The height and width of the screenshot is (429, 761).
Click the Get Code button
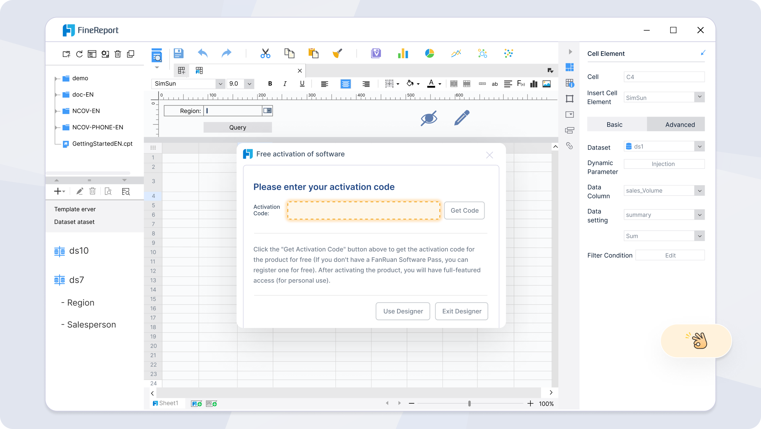(464, 211)
